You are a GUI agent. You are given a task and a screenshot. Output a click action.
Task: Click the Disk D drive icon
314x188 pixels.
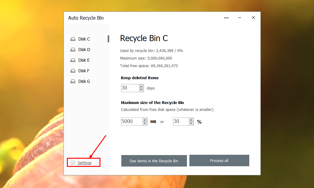click(x=73, y=50)
